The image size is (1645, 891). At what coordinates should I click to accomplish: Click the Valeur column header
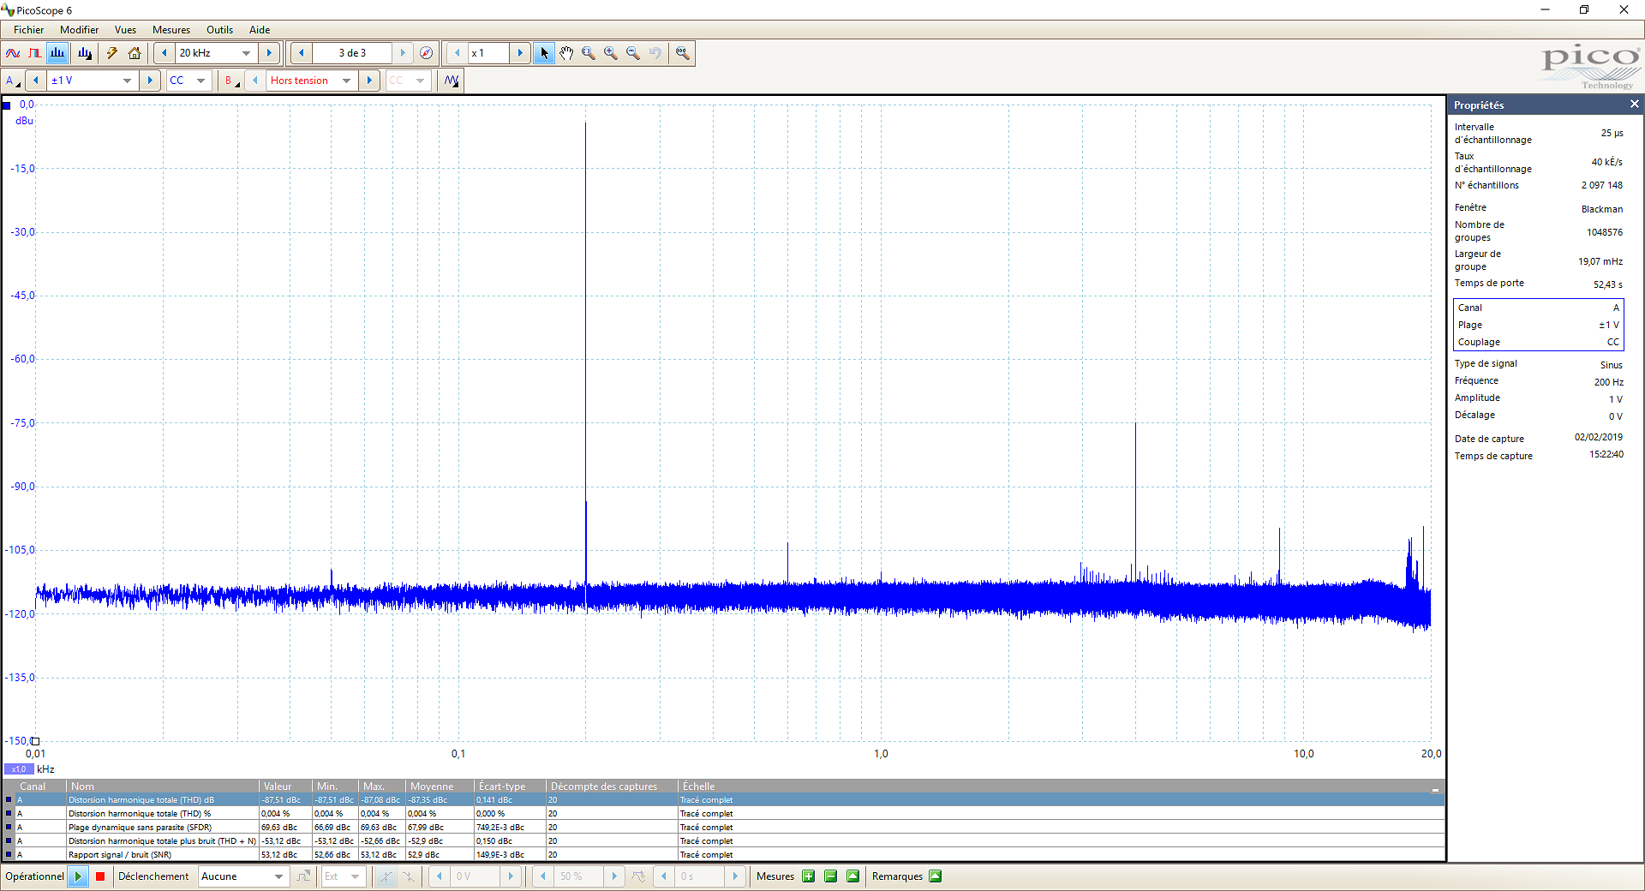tap(285, 786)
